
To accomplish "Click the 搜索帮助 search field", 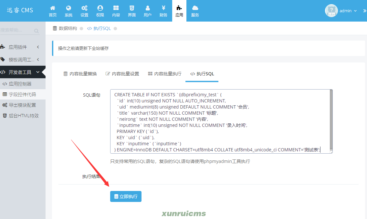I will tap(20, 30).
